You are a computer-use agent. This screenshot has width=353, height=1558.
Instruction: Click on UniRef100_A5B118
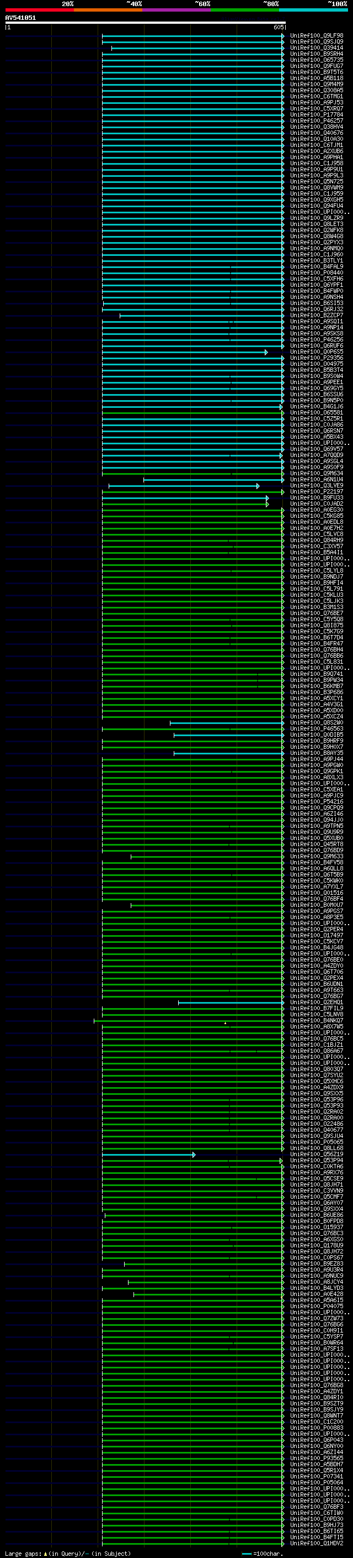pos(316,78)
